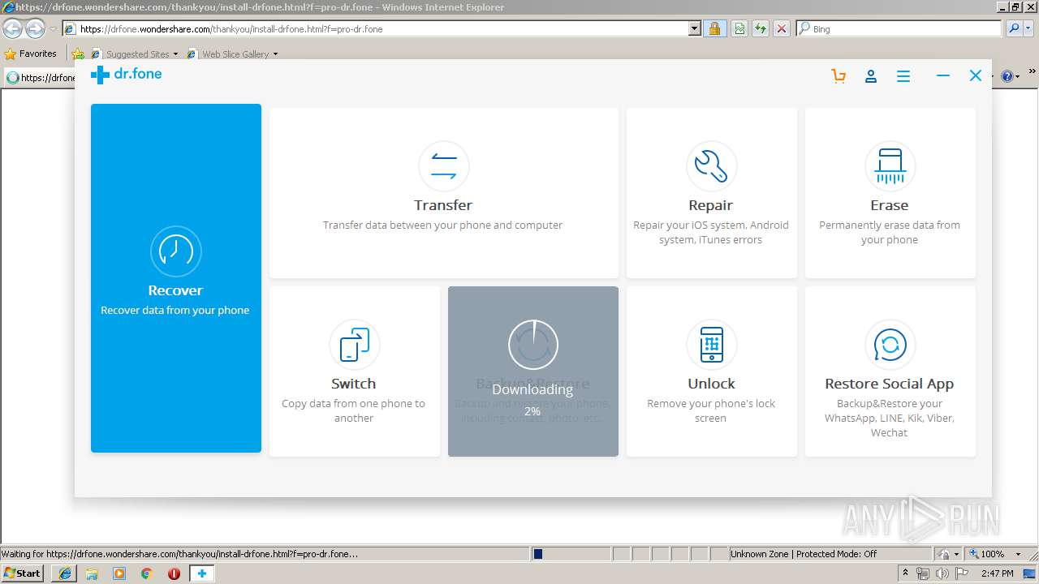Viewport: 1039px width, 584px height.
Task: Click the Refresh page icon
Action: coord(761,29)
